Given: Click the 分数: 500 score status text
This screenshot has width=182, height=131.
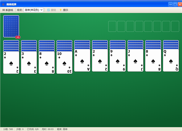Looking at the screenshot, I should tap(8, 129).
